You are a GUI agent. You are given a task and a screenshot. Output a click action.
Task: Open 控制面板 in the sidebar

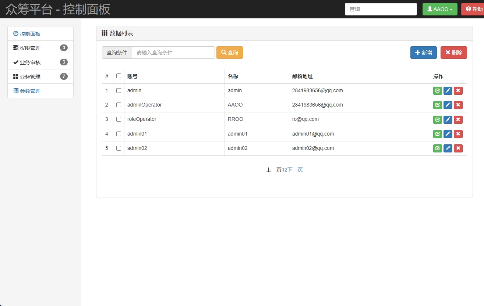[x=30, y=34]
